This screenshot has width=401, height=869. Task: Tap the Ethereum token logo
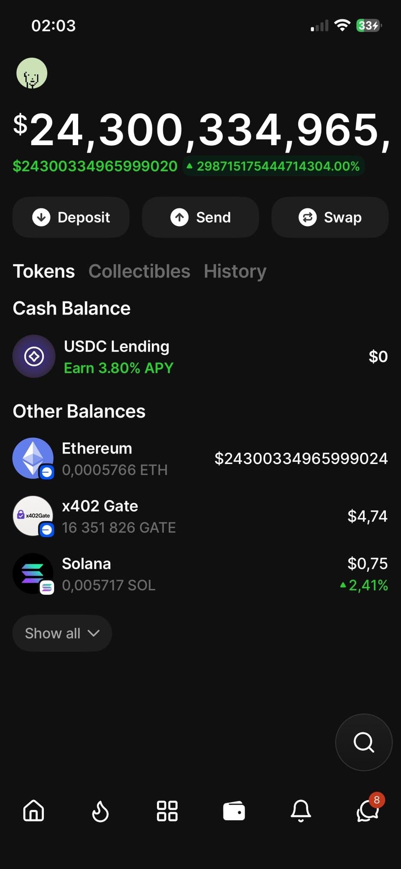[x=33, y=458]
